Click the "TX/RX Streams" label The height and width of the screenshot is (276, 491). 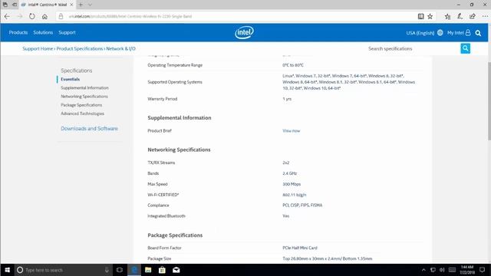[x=161, y=163]
